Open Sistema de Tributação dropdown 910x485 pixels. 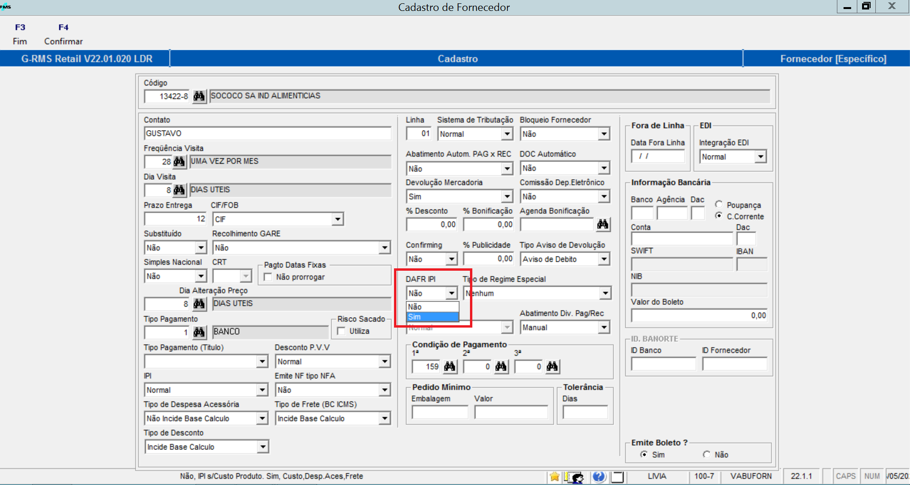(x=507, y=134)
